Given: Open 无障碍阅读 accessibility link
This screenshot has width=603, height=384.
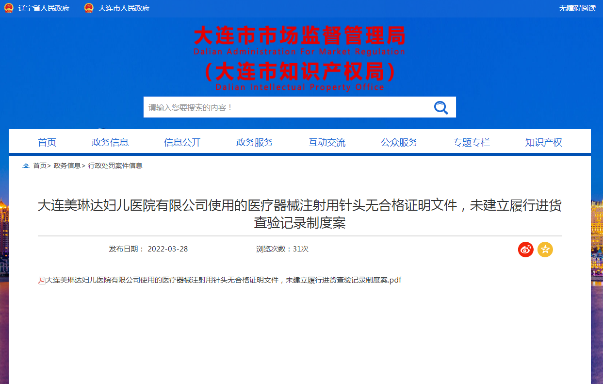Looking at the screenshot, I should coord(577,8).
